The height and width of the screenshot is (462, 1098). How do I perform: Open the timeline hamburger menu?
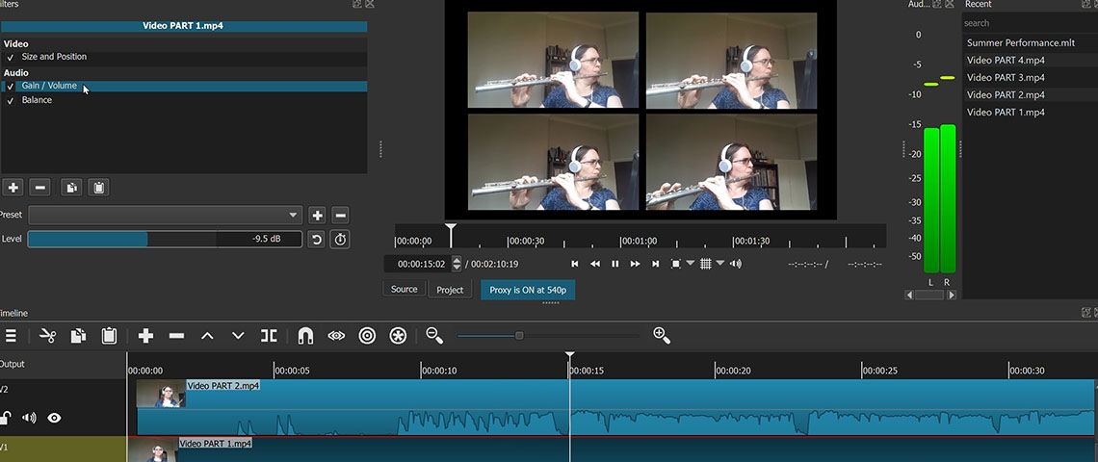[x=11, y=336]
